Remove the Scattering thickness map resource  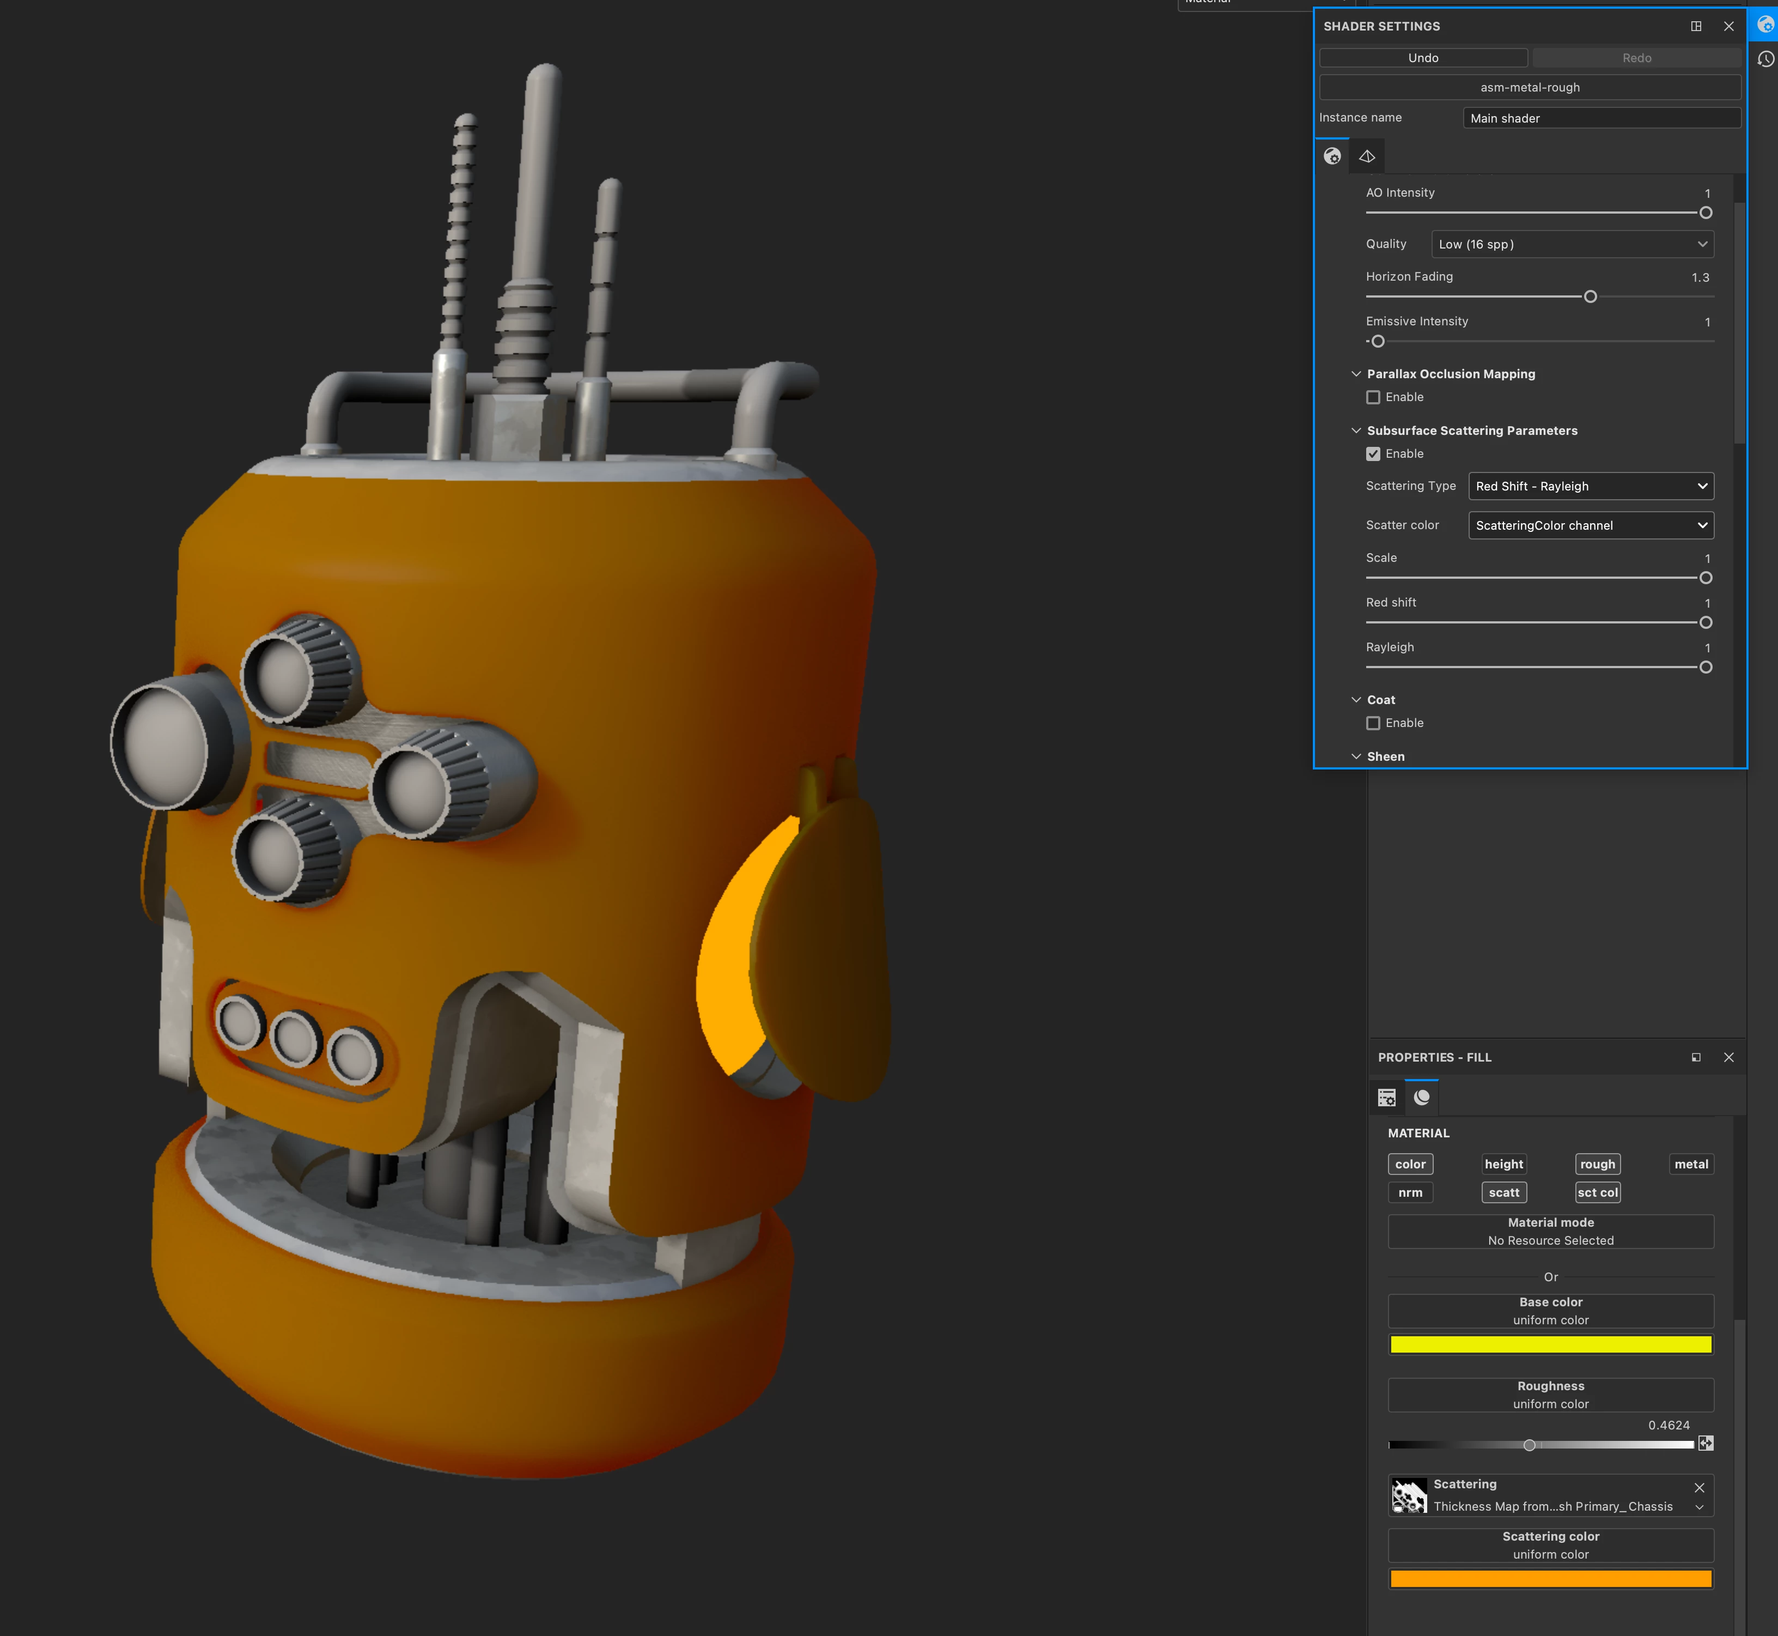tap(1698, 1487)
